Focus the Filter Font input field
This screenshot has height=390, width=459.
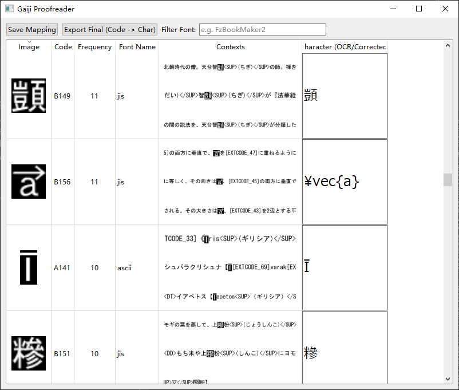click(x=262, y=30)
